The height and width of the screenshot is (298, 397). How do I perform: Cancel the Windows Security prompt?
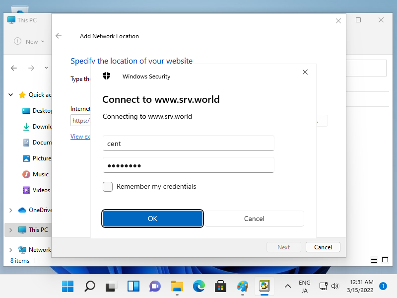coord(254,219)
